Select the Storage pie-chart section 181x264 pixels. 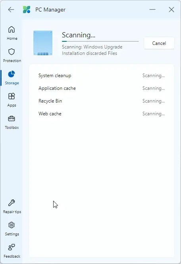(12, 78)
